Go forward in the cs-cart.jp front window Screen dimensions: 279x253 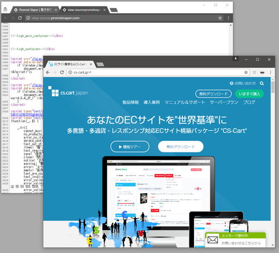click(x=55, y=72)
